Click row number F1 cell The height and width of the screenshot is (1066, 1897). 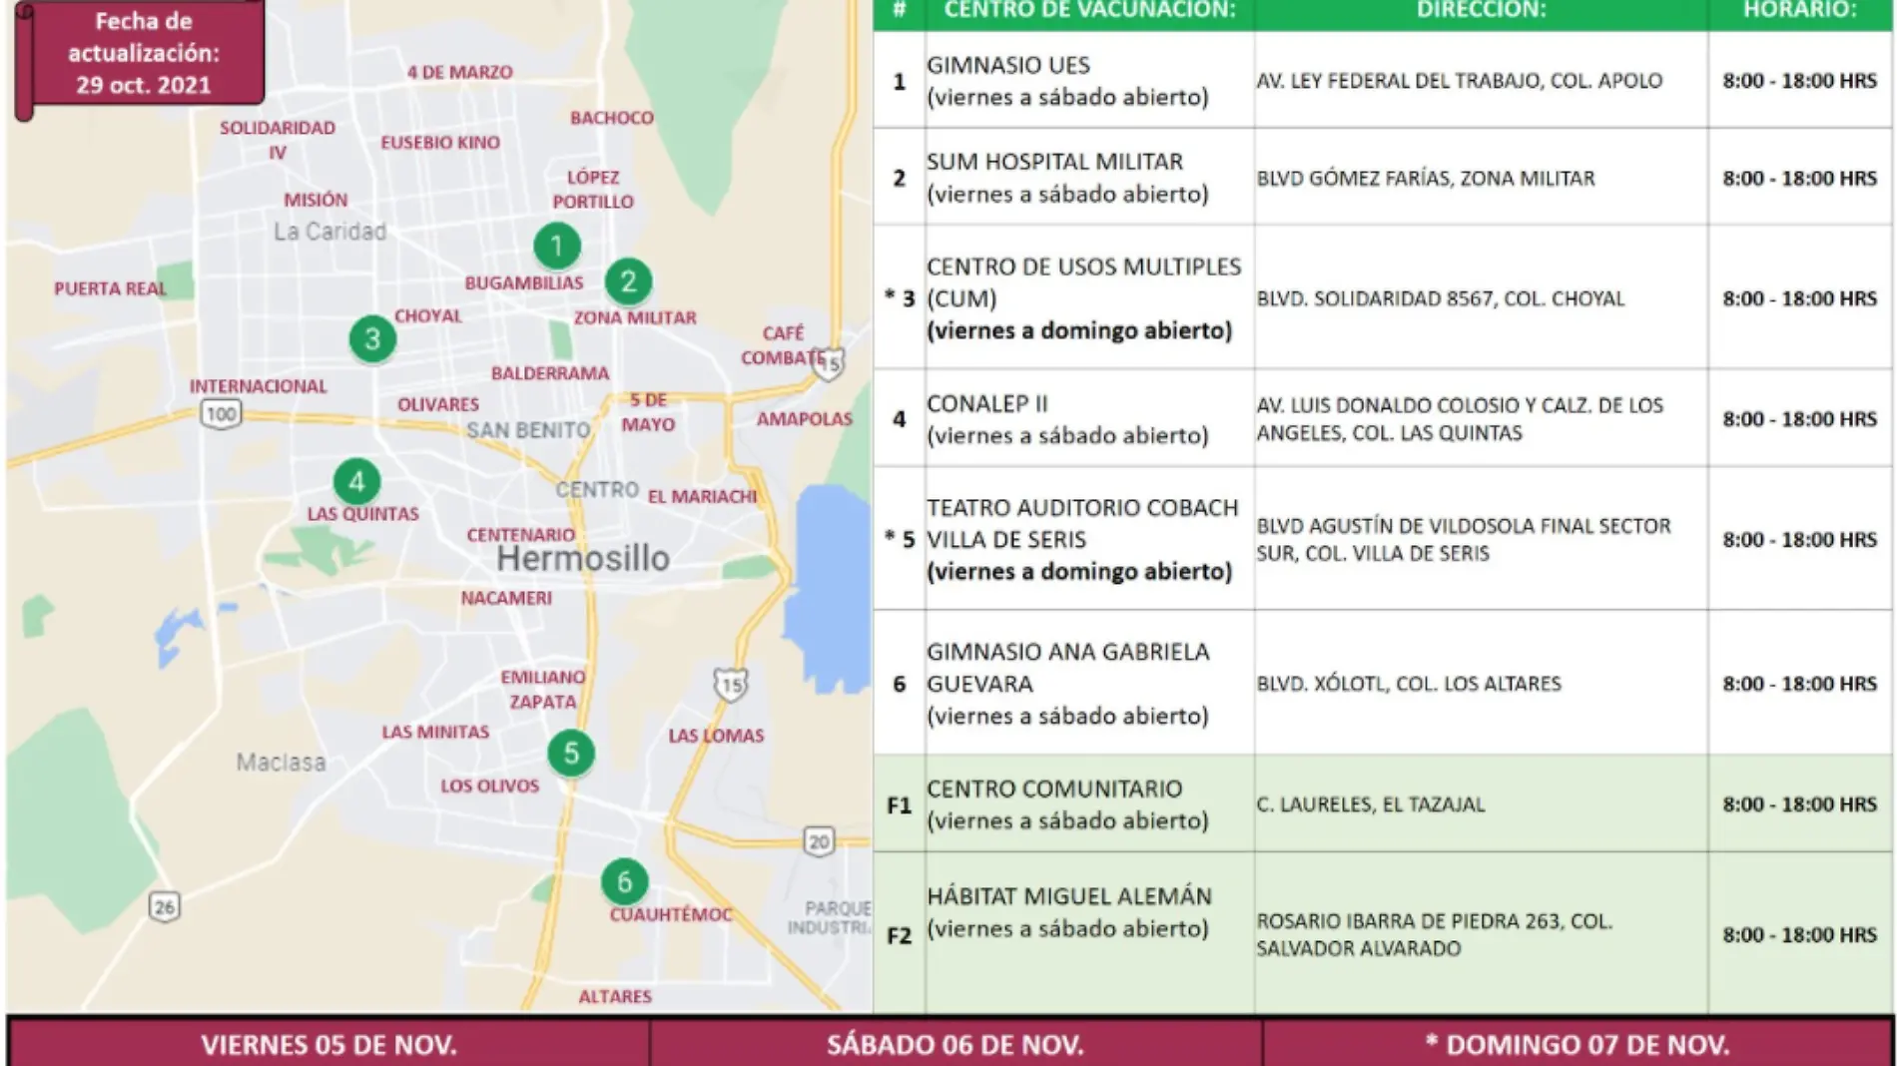tap(900, 804)
